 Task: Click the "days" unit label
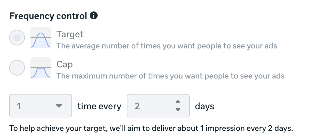[204, 106]
